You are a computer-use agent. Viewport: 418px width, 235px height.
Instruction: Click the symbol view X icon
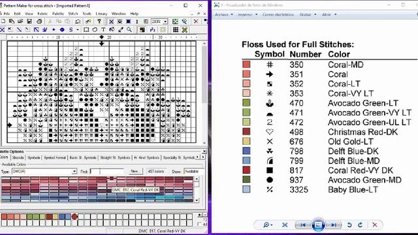coord(111,22)
